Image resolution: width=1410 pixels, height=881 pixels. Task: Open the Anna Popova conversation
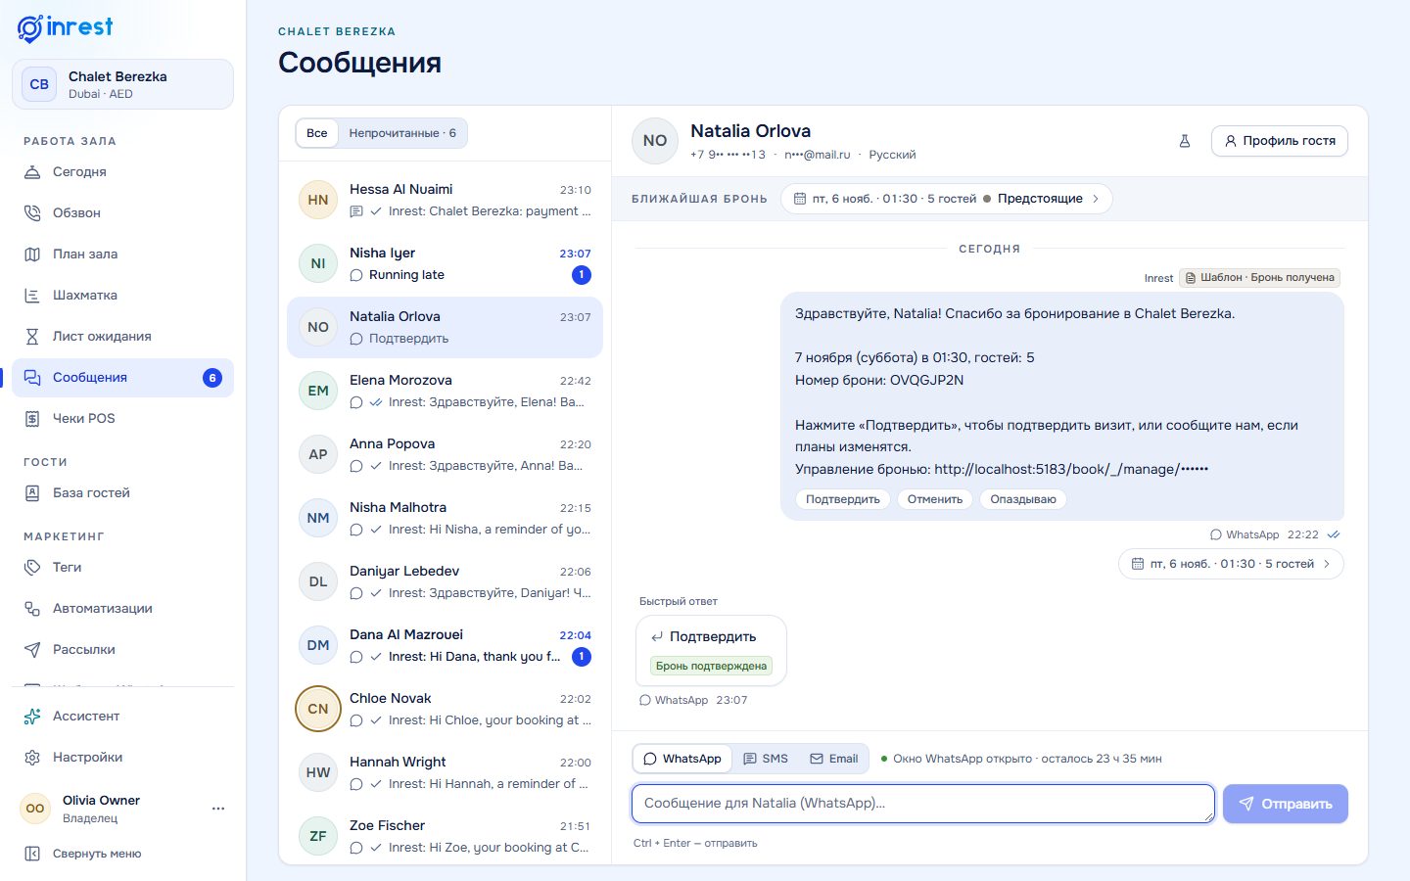click(445, 454)
